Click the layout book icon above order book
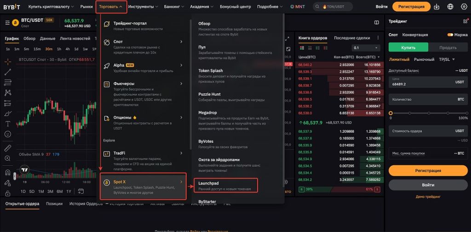Image resolution: width=471 pixels, height=232 pixels. tap(376, 23)
